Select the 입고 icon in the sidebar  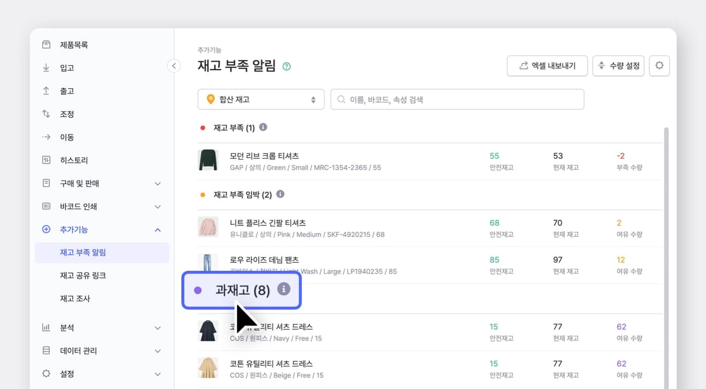coord(46,67)
